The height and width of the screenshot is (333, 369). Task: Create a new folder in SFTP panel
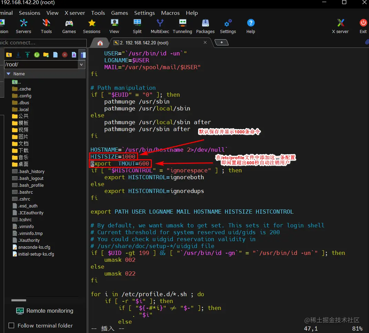46,55
